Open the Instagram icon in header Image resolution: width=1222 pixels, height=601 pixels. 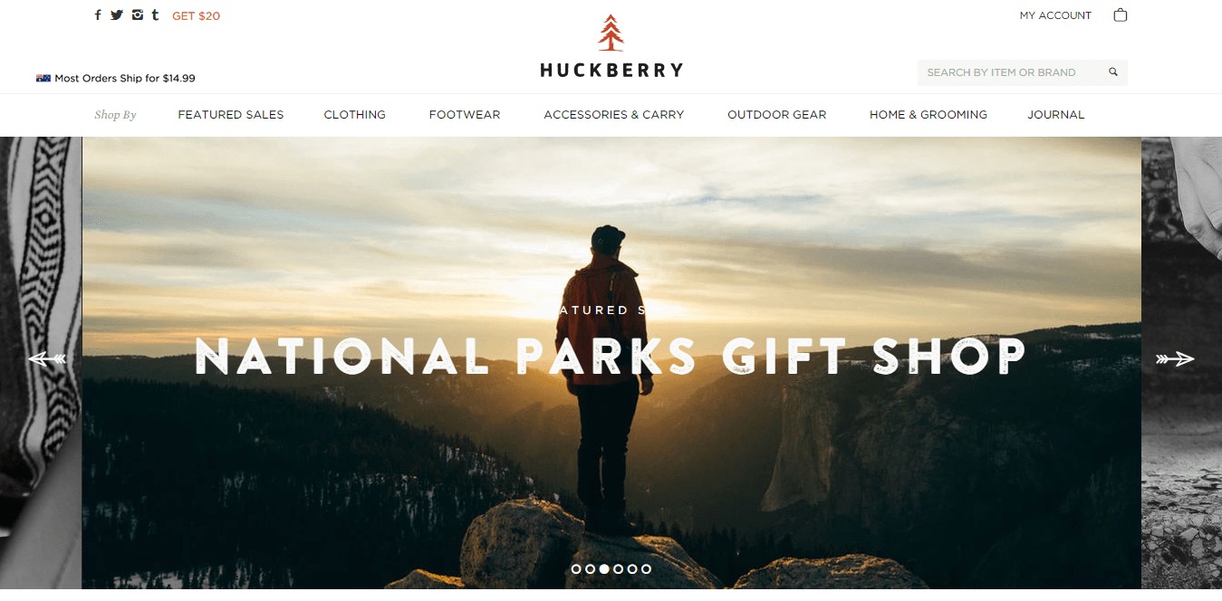point(138,14)
